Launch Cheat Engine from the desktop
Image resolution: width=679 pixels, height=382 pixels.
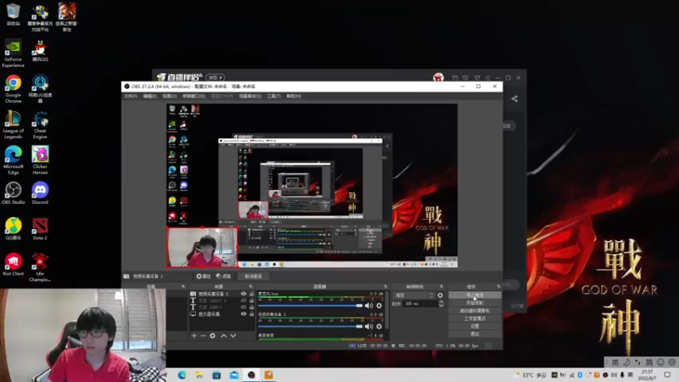[x=40, y=125]
